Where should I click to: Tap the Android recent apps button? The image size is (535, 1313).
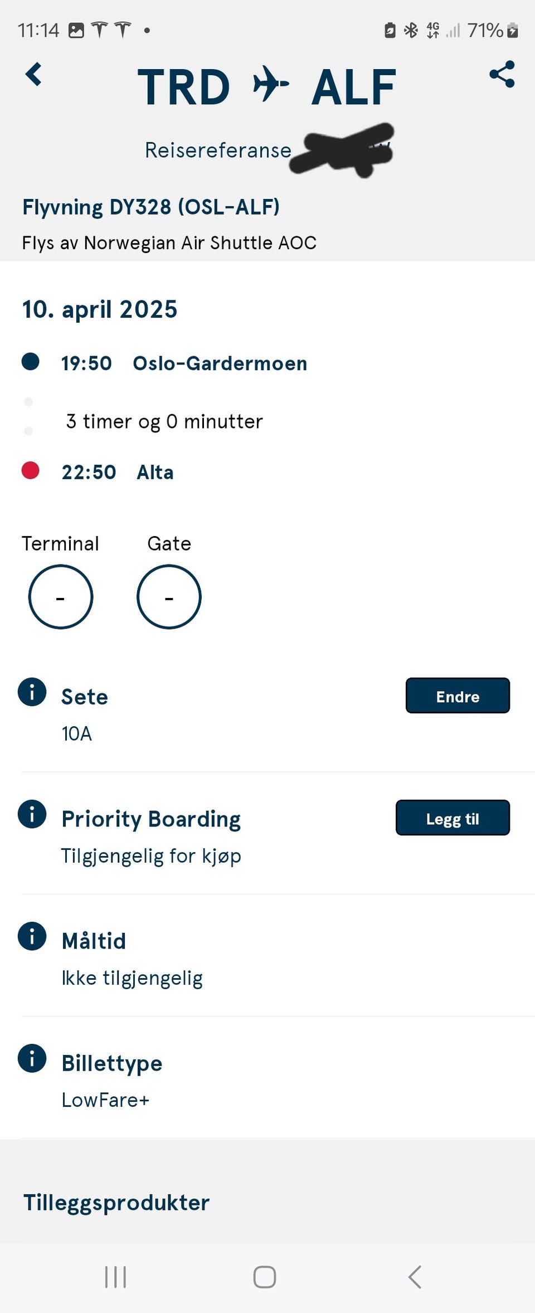coord(115,1277)
